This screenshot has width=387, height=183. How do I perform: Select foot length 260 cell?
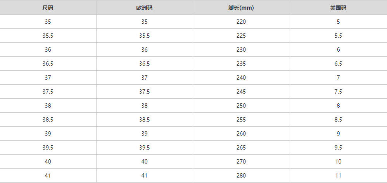241,134
